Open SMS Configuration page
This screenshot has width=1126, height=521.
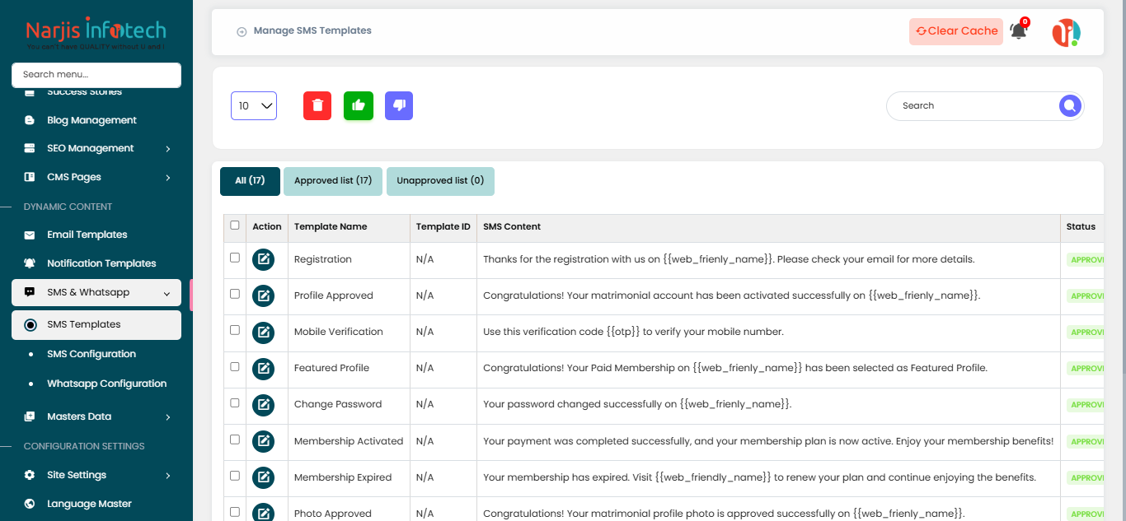(91, 354)
